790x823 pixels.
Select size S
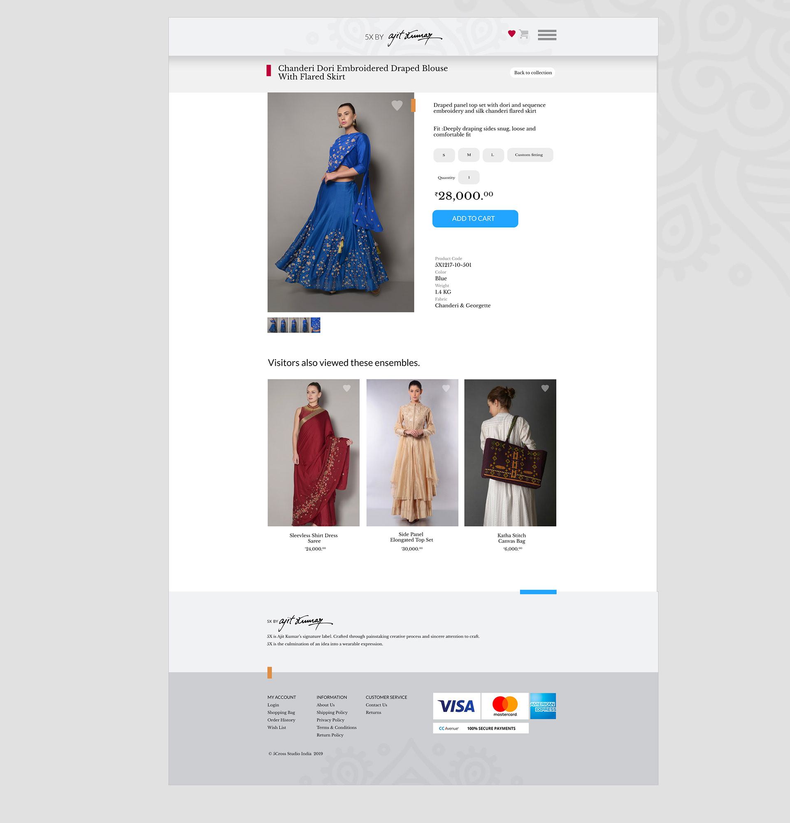(x=444, y=155)
